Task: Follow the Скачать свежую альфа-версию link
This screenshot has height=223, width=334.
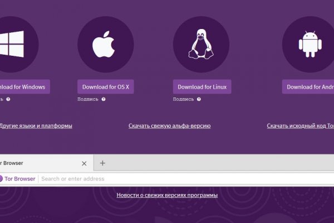Action: coord(169,126)
